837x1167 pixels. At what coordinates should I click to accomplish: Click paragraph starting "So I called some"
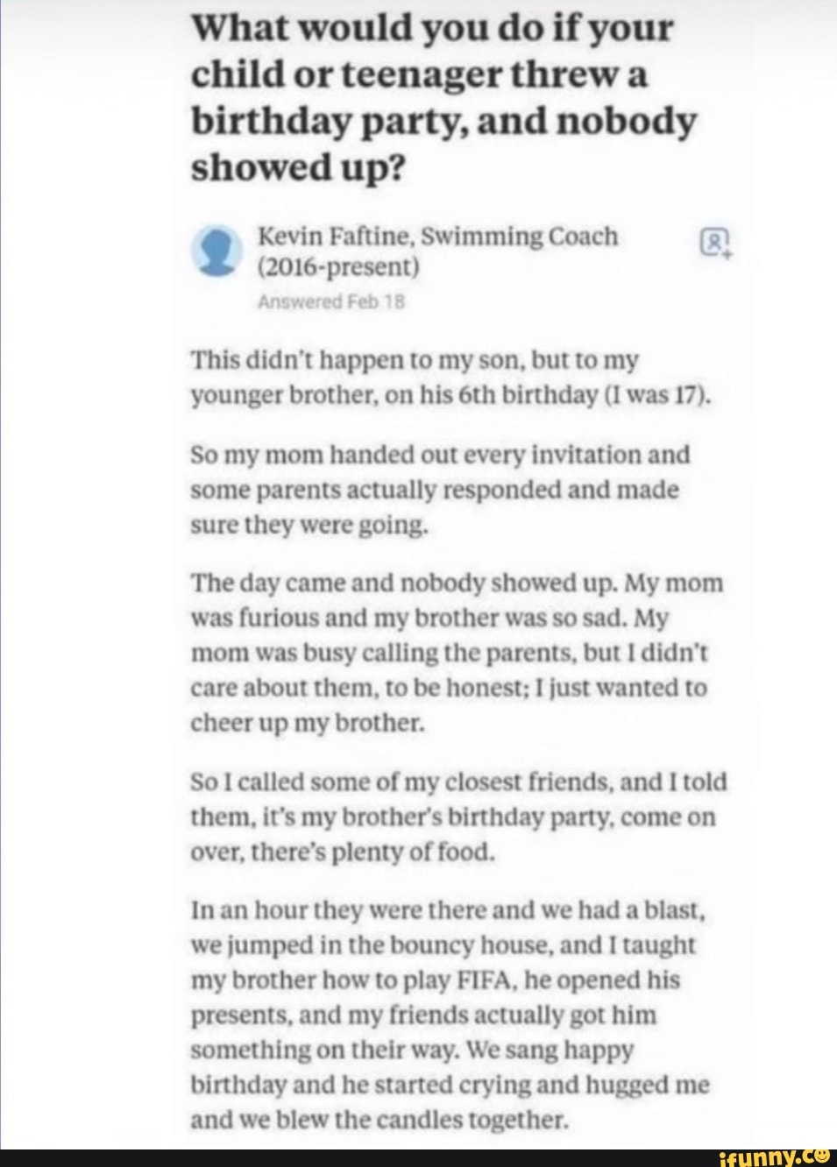[458, 817]
